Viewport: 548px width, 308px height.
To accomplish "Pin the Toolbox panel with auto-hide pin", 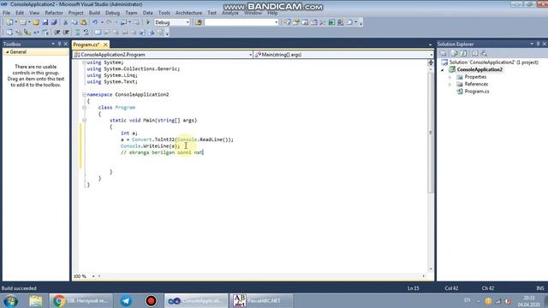I will 59,44.
